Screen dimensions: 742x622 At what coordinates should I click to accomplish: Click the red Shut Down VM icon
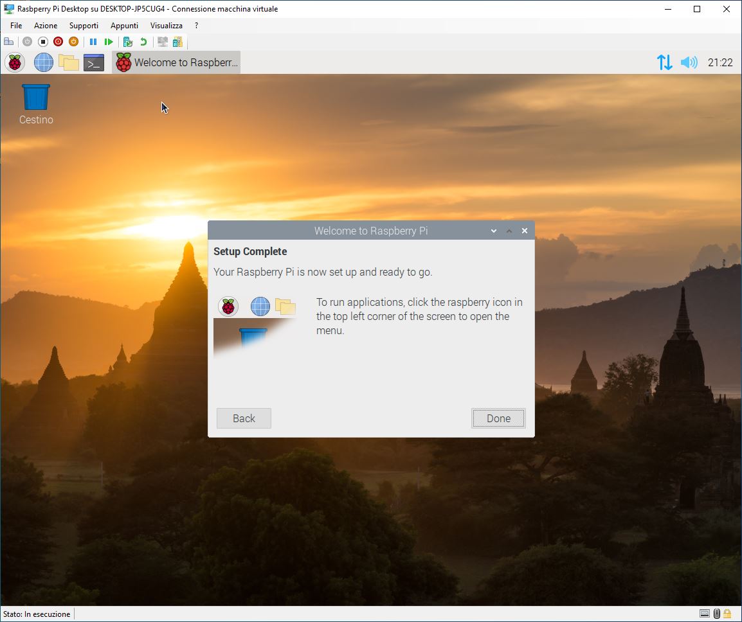pos(59,42)
